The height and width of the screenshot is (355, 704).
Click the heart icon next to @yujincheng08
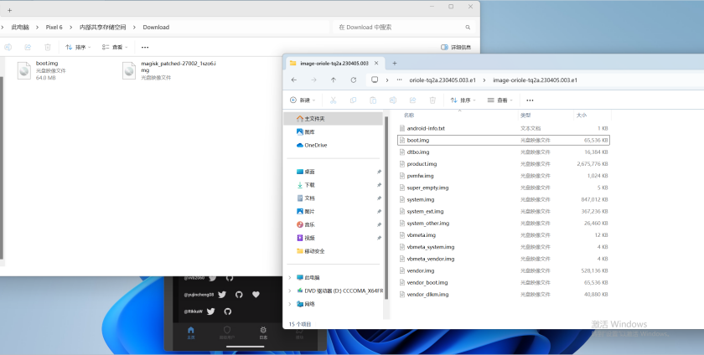coord(256,294)
